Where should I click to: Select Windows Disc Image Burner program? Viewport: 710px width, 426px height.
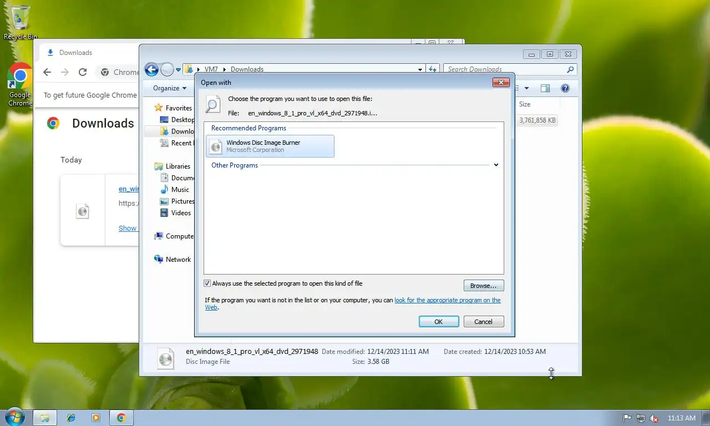coord(270,146)
